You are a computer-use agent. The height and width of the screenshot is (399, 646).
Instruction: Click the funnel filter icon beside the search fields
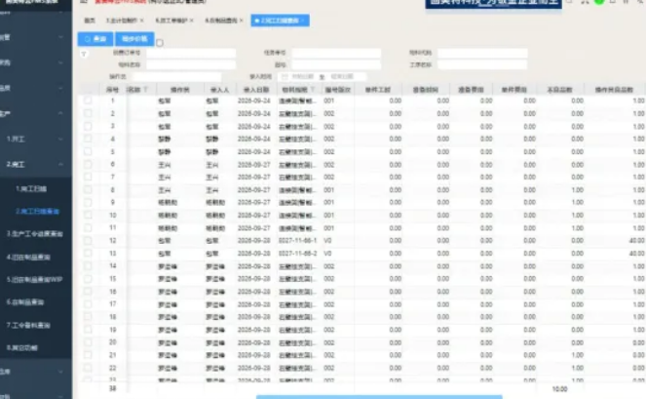tap(84, 54)
